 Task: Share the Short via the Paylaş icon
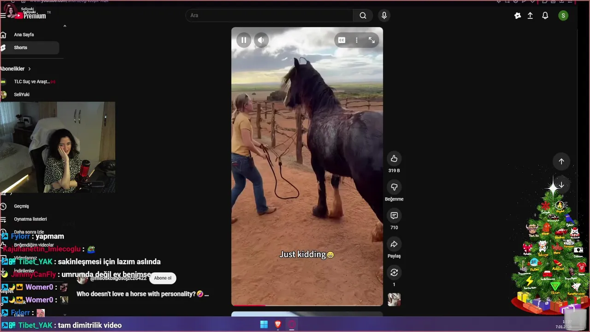pos(394,244)
